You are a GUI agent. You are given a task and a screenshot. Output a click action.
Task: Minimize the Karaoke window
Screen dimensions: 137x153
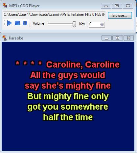point(106,38)
